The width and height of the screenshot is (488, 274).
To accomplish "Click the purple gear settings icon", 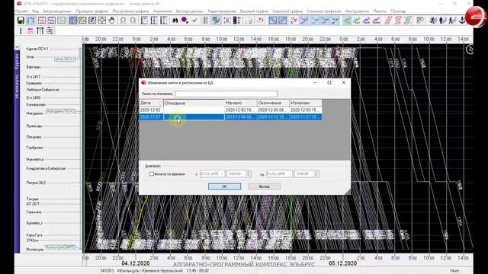I will click(185, 21).
